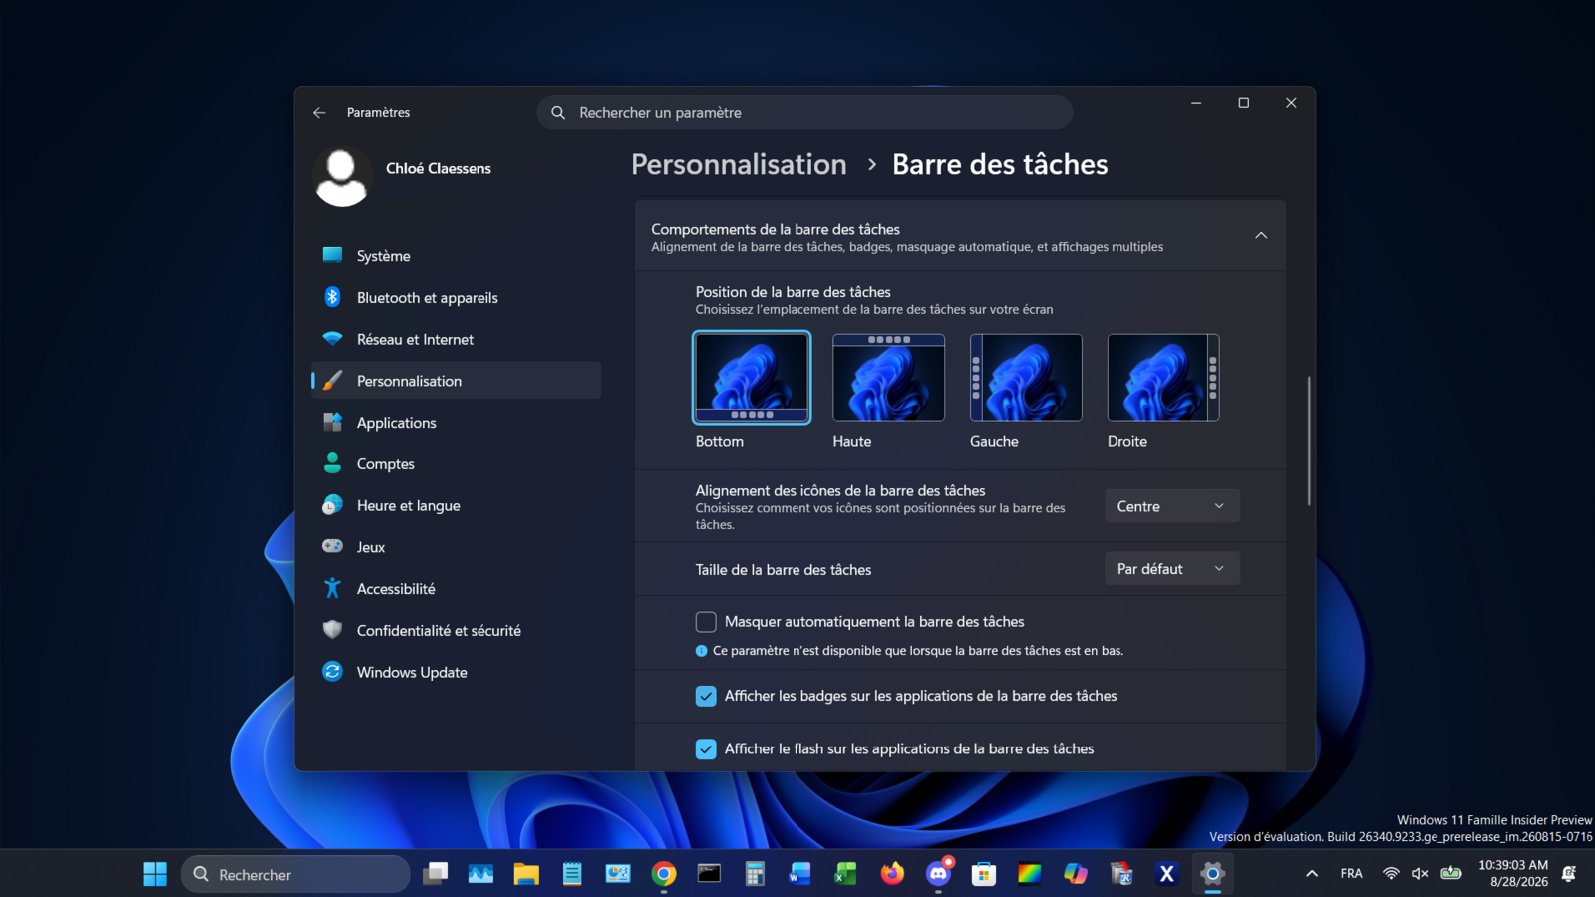Uncheck Afficher les badges sur les applications
1595x897 pixels.
pos(706,696)
